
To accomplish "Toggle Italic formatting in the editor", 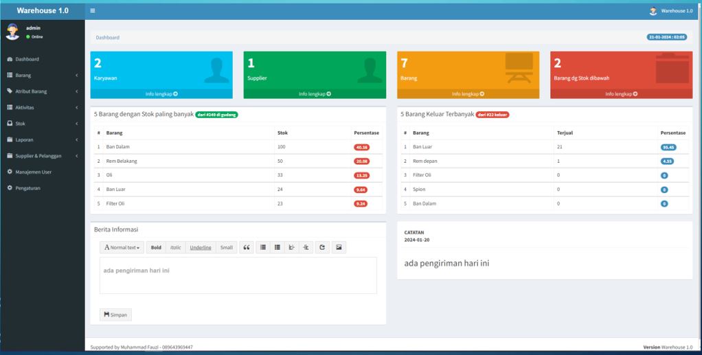I will (x=175, y=247).
